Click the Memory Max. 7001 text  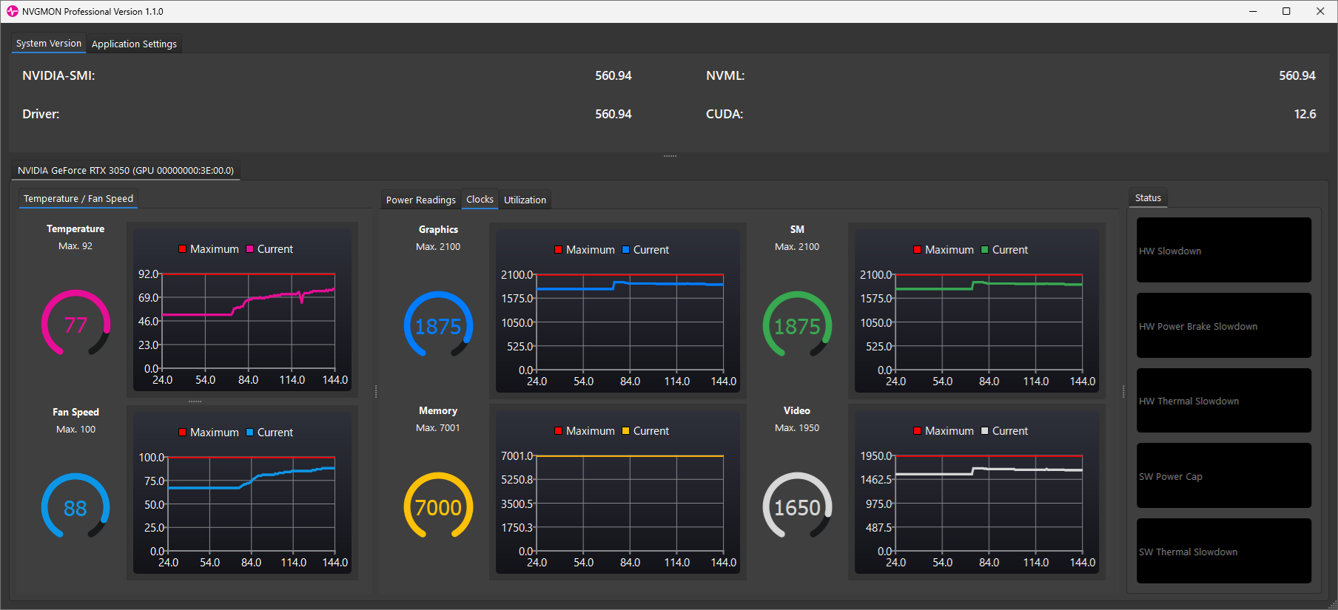(x=438, y=428)
